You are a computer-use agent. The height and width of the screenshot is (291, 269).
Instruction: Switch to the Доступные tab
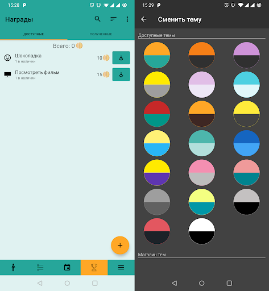[x=34, y=34]
